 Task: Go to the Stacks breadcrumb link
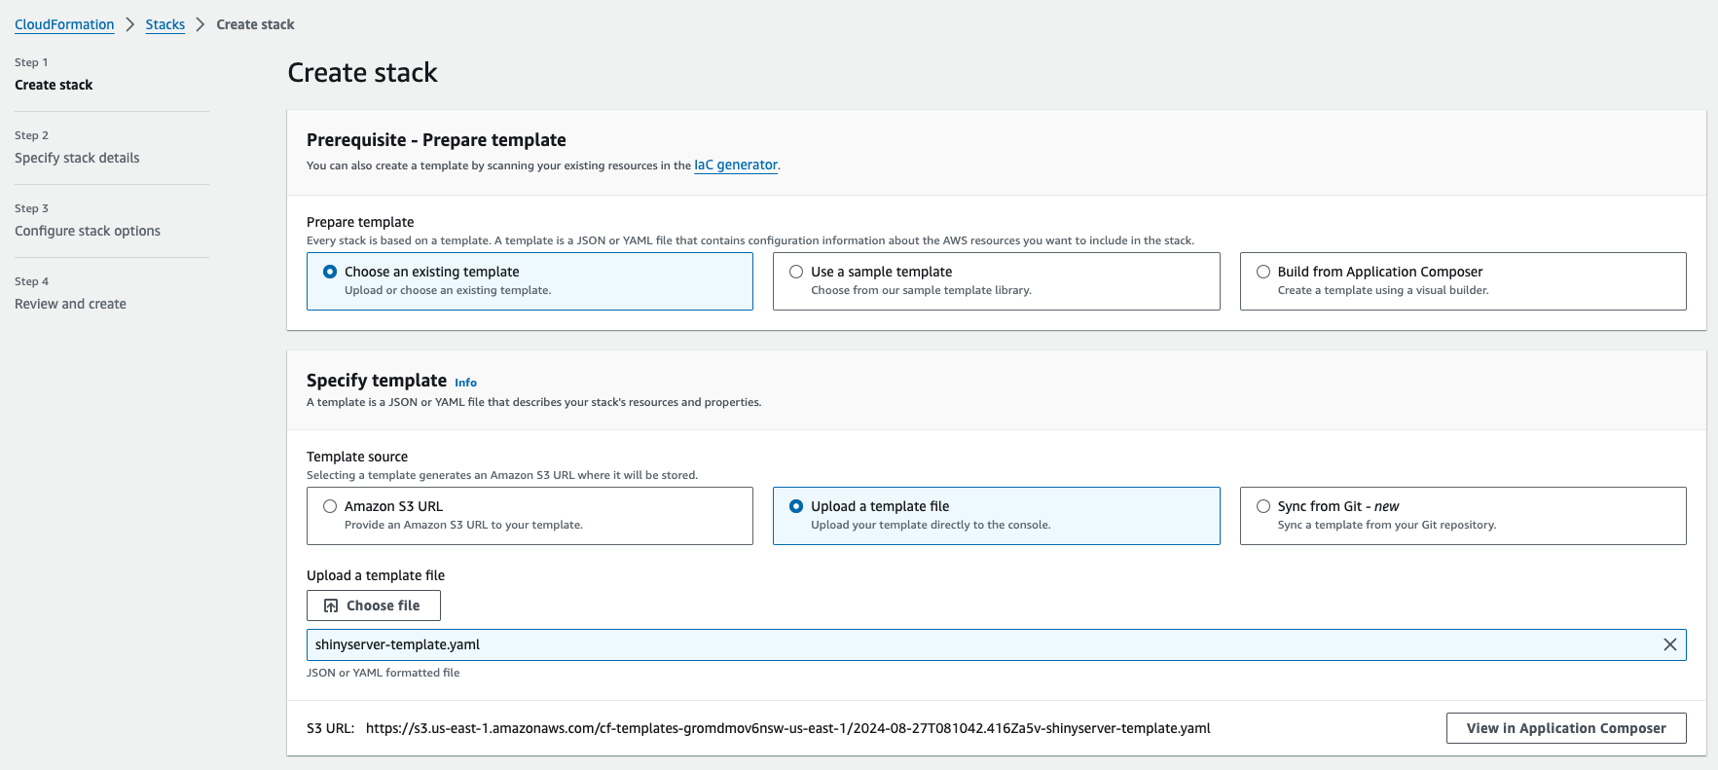[x=165, y=24]
